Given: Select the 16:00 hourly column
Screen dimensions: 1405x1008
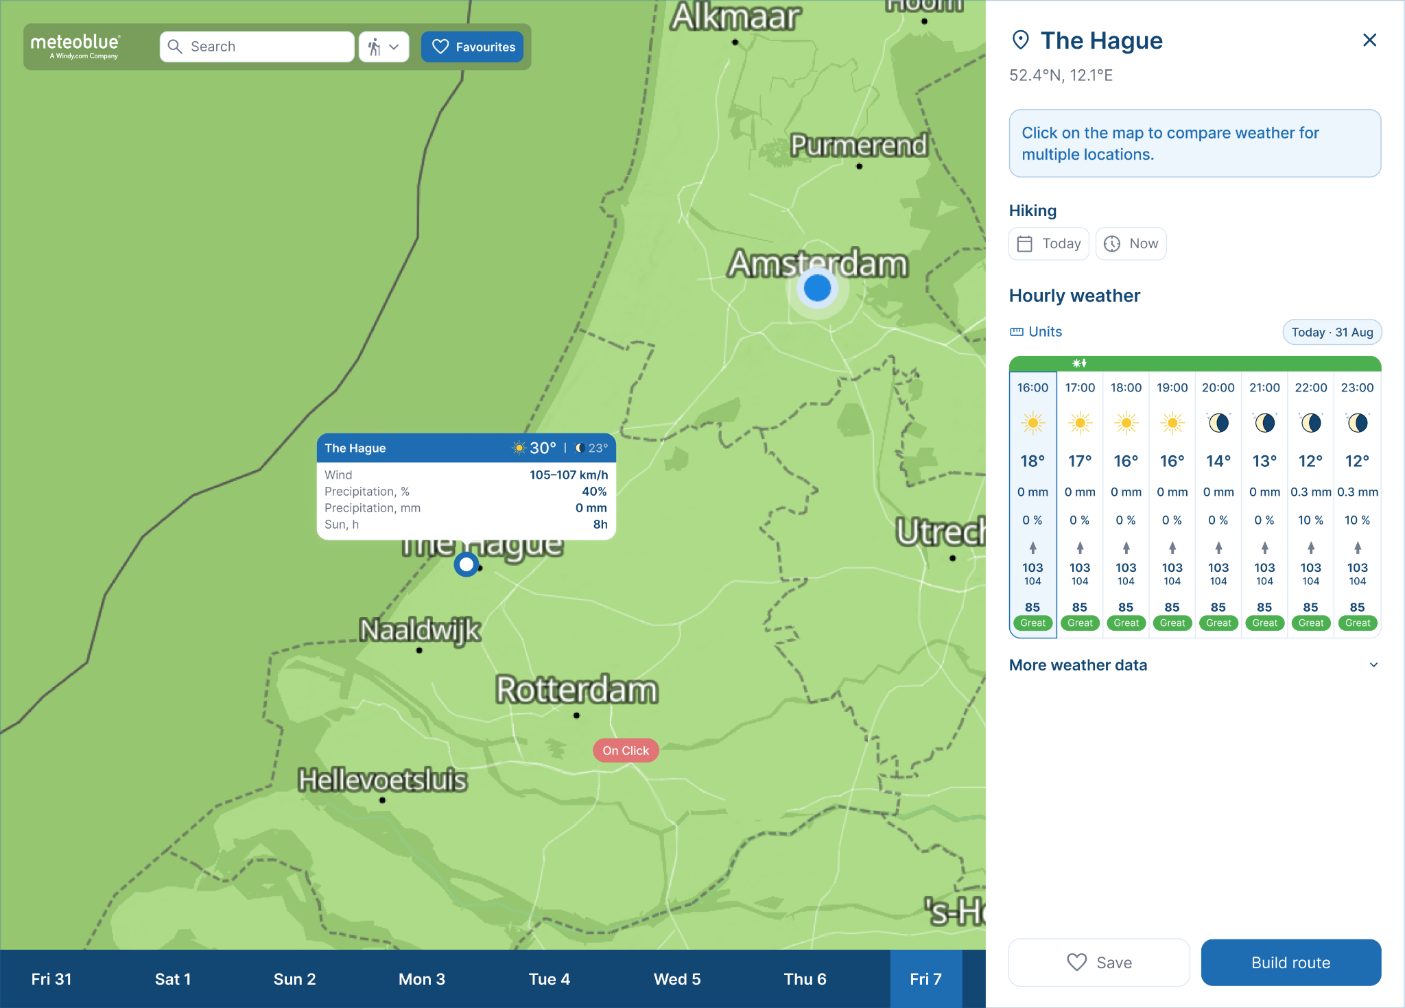Looking at the screenshot, I should tap(1032, 505).
